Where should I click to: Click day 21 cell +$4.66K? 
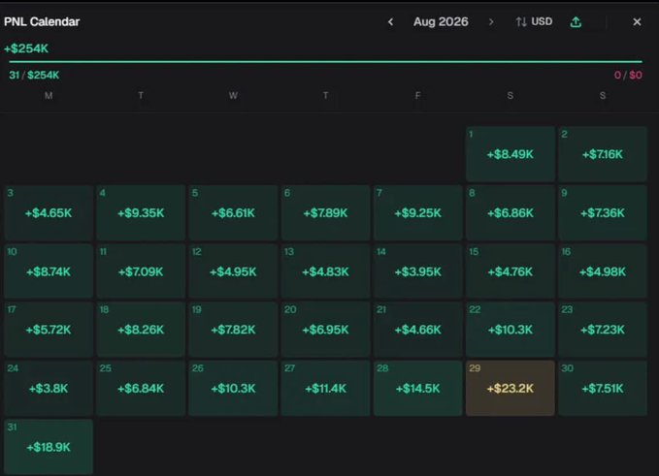[417, 330]
